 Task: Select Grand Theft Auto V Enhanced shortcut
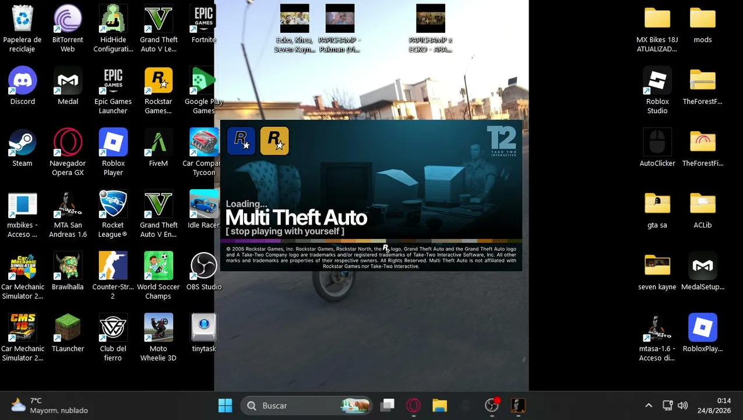point(159,214)
